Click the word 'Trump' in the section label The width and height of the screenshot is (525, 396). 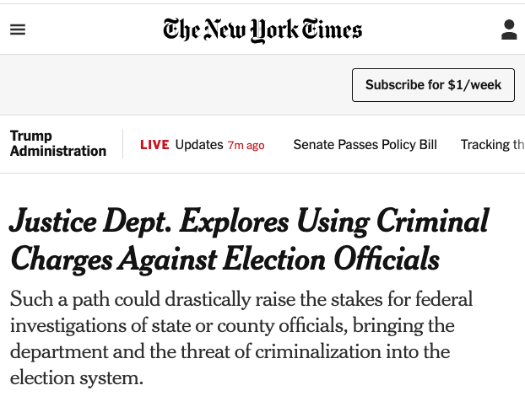pyautogui.click(x=31, y=136)
